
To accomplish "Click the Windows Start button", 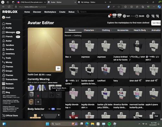I will tap(47, 124).
